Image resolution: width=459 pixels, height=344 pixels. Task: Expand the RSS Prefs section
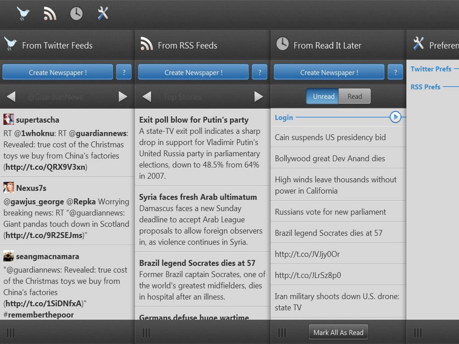point(425,87)
